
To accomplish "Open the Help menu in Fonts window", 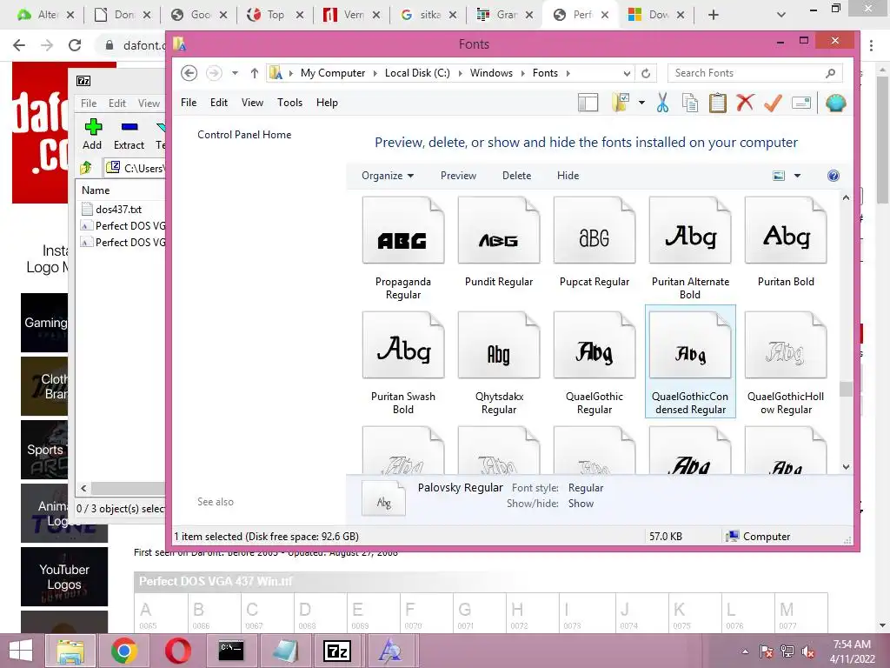I will [327, 103].
